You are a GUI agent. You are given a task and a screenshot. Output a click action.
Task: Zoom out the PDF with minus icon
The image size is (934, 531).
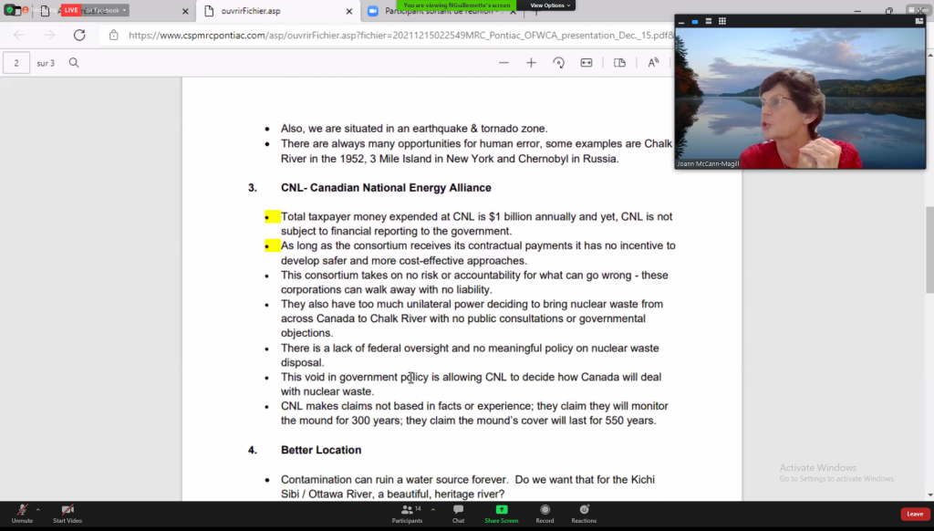(x=503, y=63)
